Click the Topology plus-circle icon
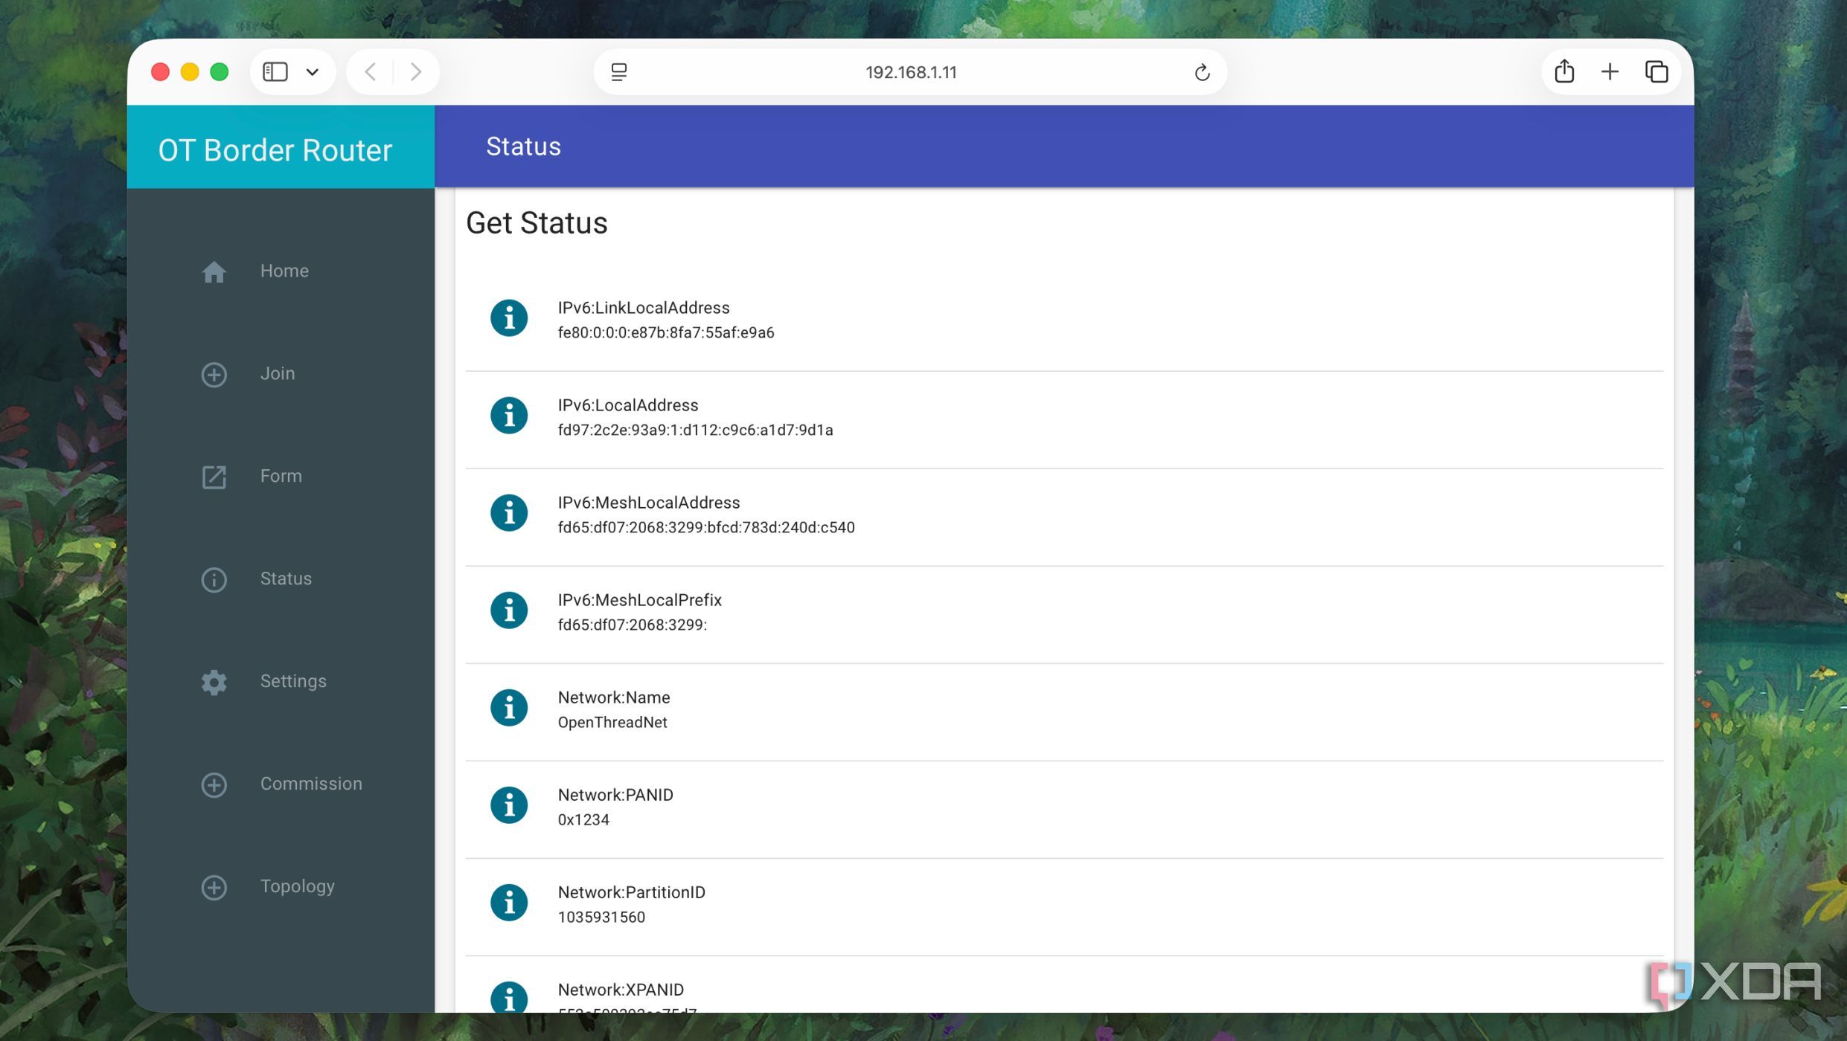This screenshot has width=1847, height=1041. click(x=214, y=887)
